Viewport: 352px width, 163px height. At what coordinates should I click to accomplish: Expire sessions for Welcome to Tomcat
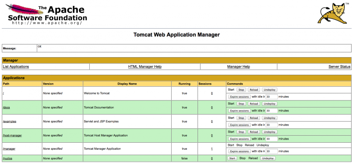[x=239, y=97]
